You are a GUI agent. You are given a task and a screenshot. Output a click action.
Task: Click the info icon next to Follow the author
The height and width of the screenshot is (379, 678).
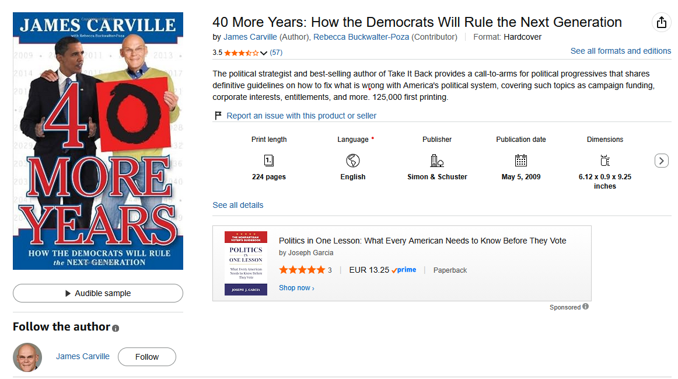[x=116, y=328]
